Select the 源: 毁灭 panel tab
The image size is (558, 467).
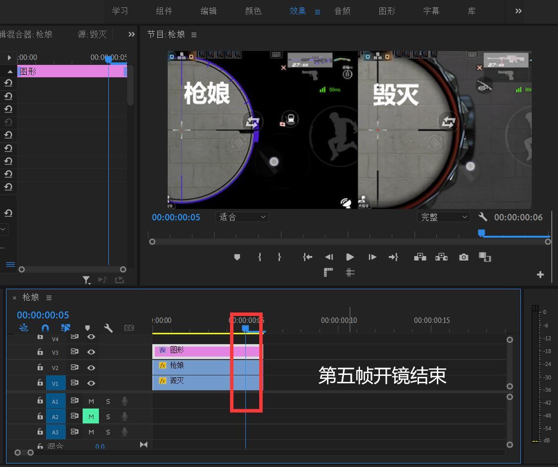click(92, 34)
